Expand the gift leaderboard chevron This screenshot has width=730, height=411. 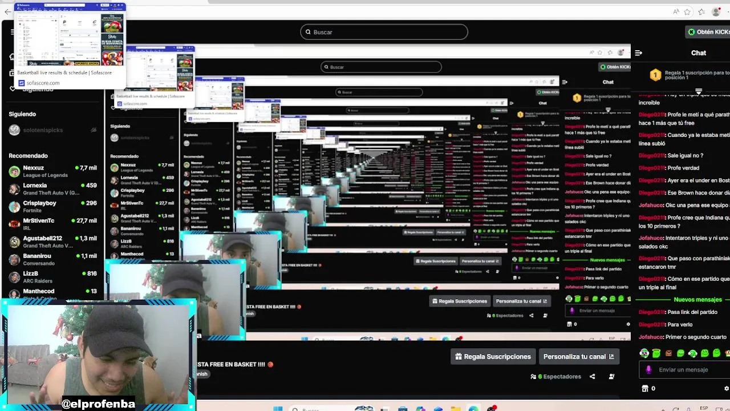[x=699, y=91]
